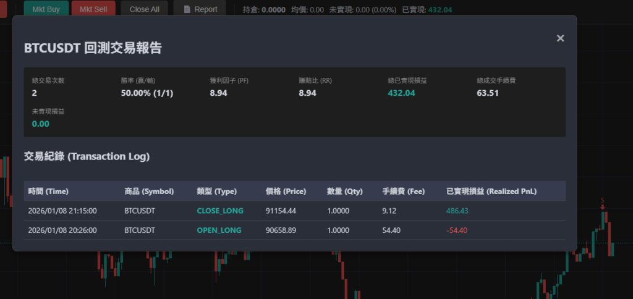Click the 已實現損益 (Realized PnL) column header
Screen dimensions: 633x299
(491, 192)
